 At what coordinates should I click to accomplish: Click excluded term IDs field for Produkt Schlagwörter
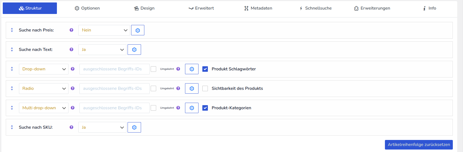click(114, 69)
